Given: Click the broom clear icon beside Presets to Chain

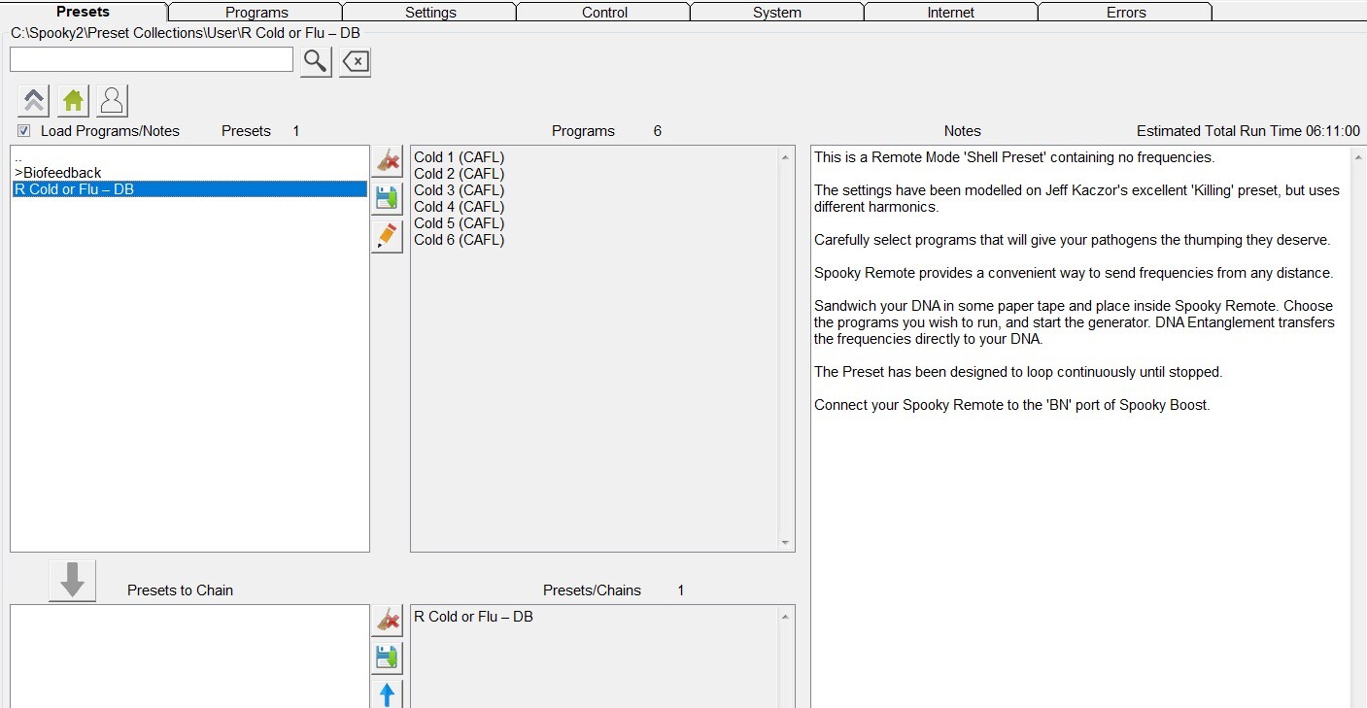Looking at the screenshot, I should tap(387, 621).
